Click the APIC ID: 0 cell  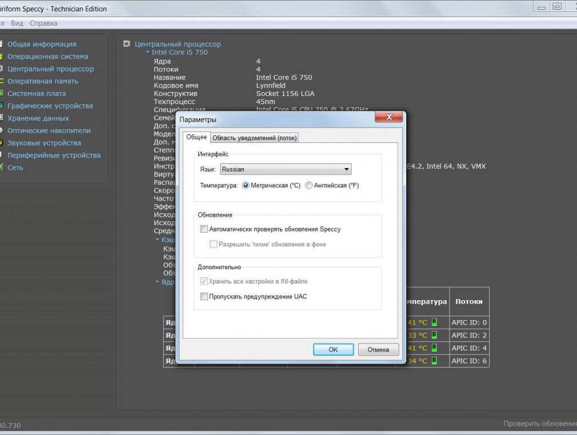[469, 322]
